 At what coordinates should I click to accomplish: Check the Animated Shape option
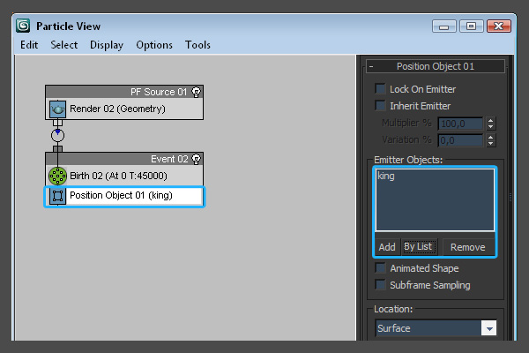(x=381, y=268)
